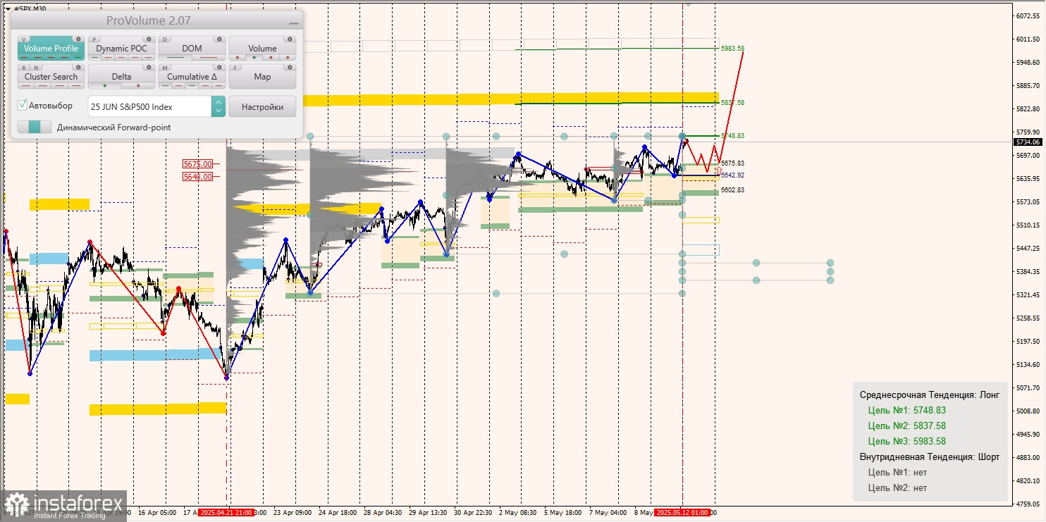1046x522 pixels.
Task: Click the 5602.83 level label
Action: pos(733,190)
